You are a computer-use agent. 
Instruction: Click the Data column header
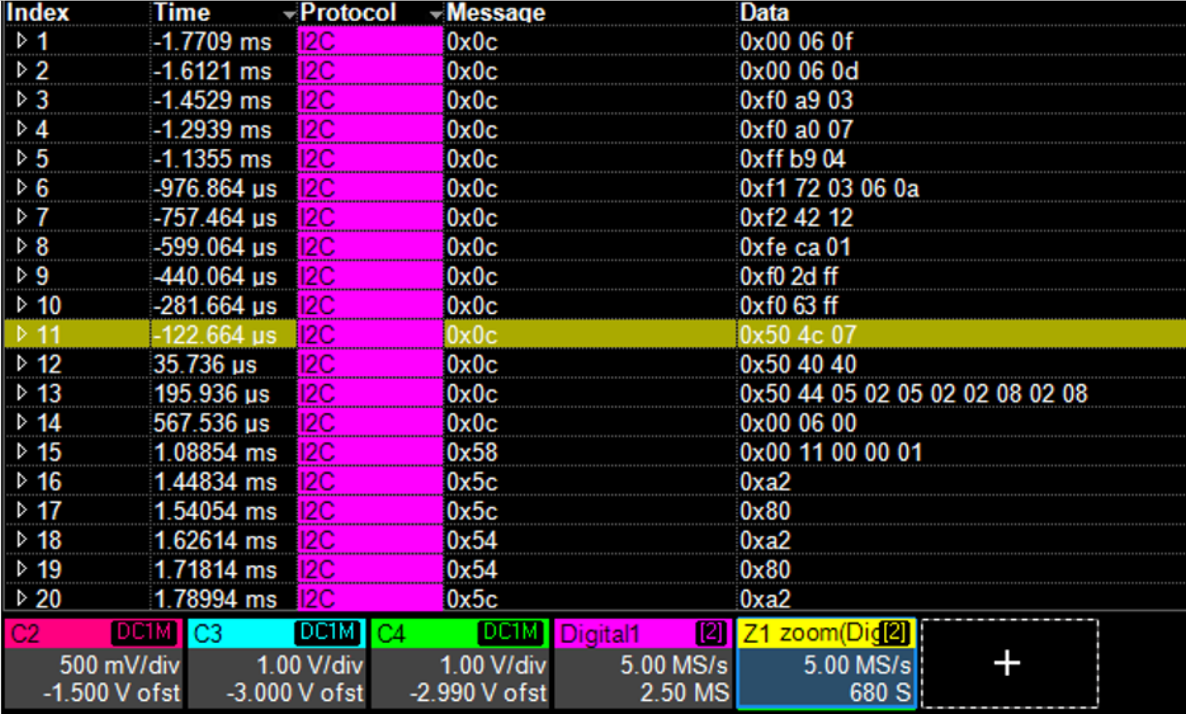pyautogui.click(x=764, y=12)
